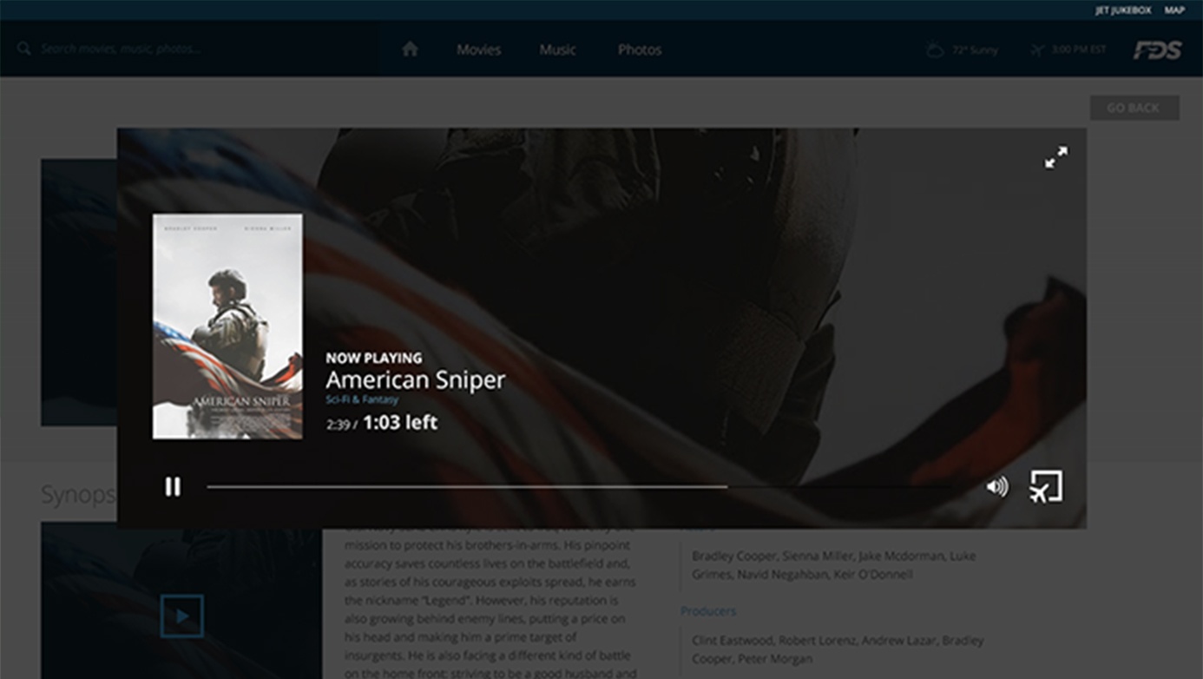Click the airplane flight time icon

(x=1036, y=49)
